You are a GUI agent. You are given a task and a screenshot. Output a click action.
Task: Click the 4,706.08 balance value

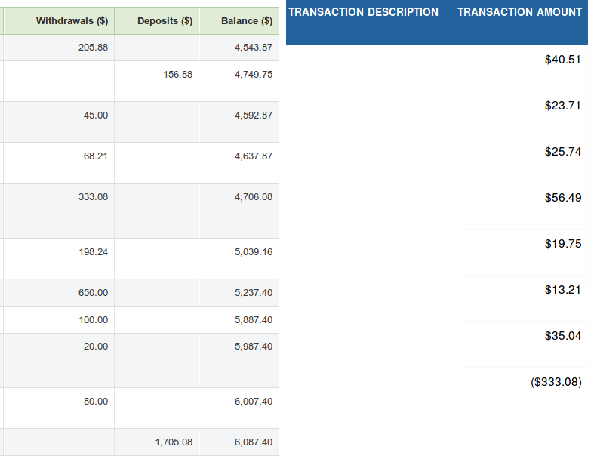pyautogui.click(x=254, y=197)
